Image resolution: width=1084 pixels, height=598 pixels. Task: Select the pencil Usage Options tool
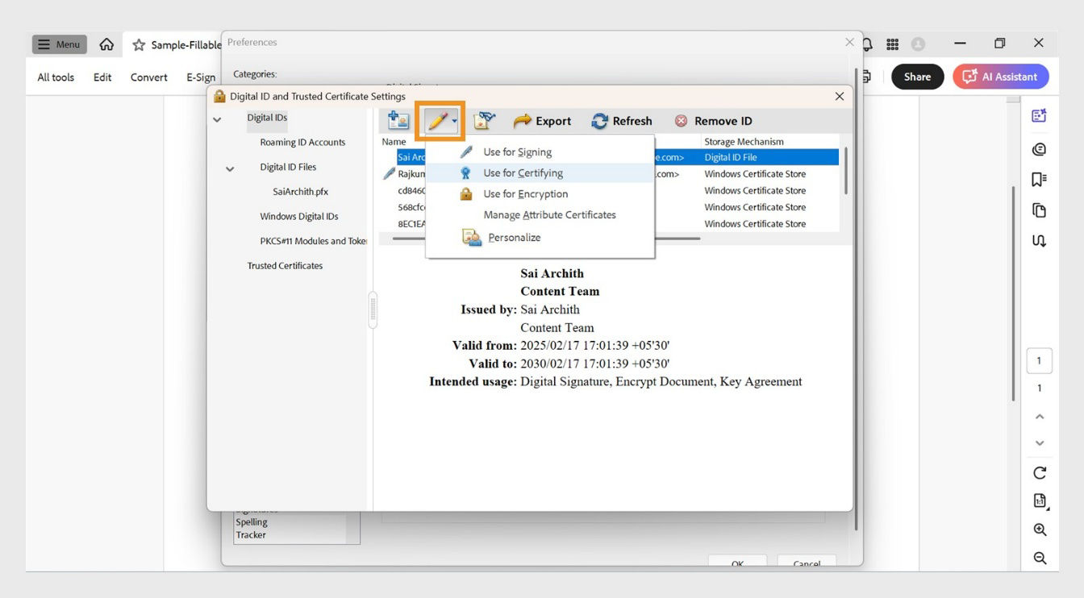click(x=438, y=120)
